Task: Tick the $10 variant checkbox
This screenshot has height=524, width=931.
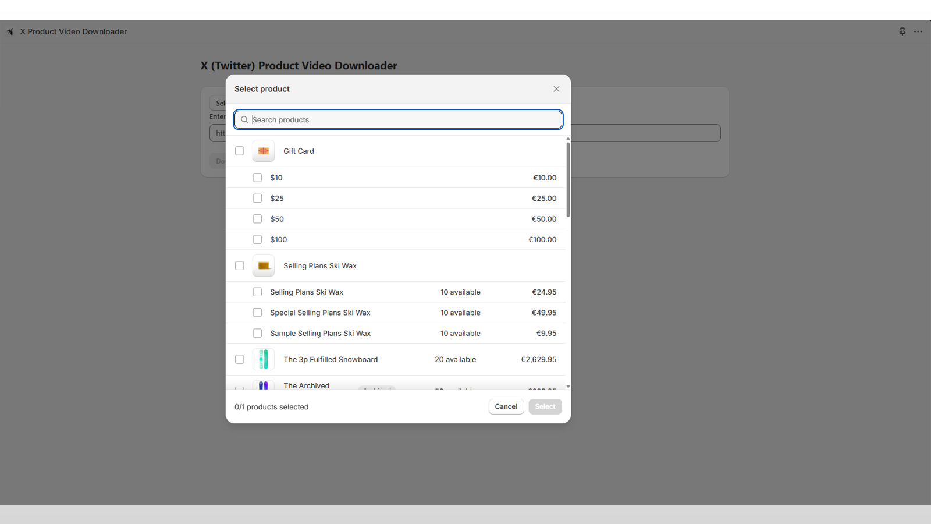Action: (257, 178)
